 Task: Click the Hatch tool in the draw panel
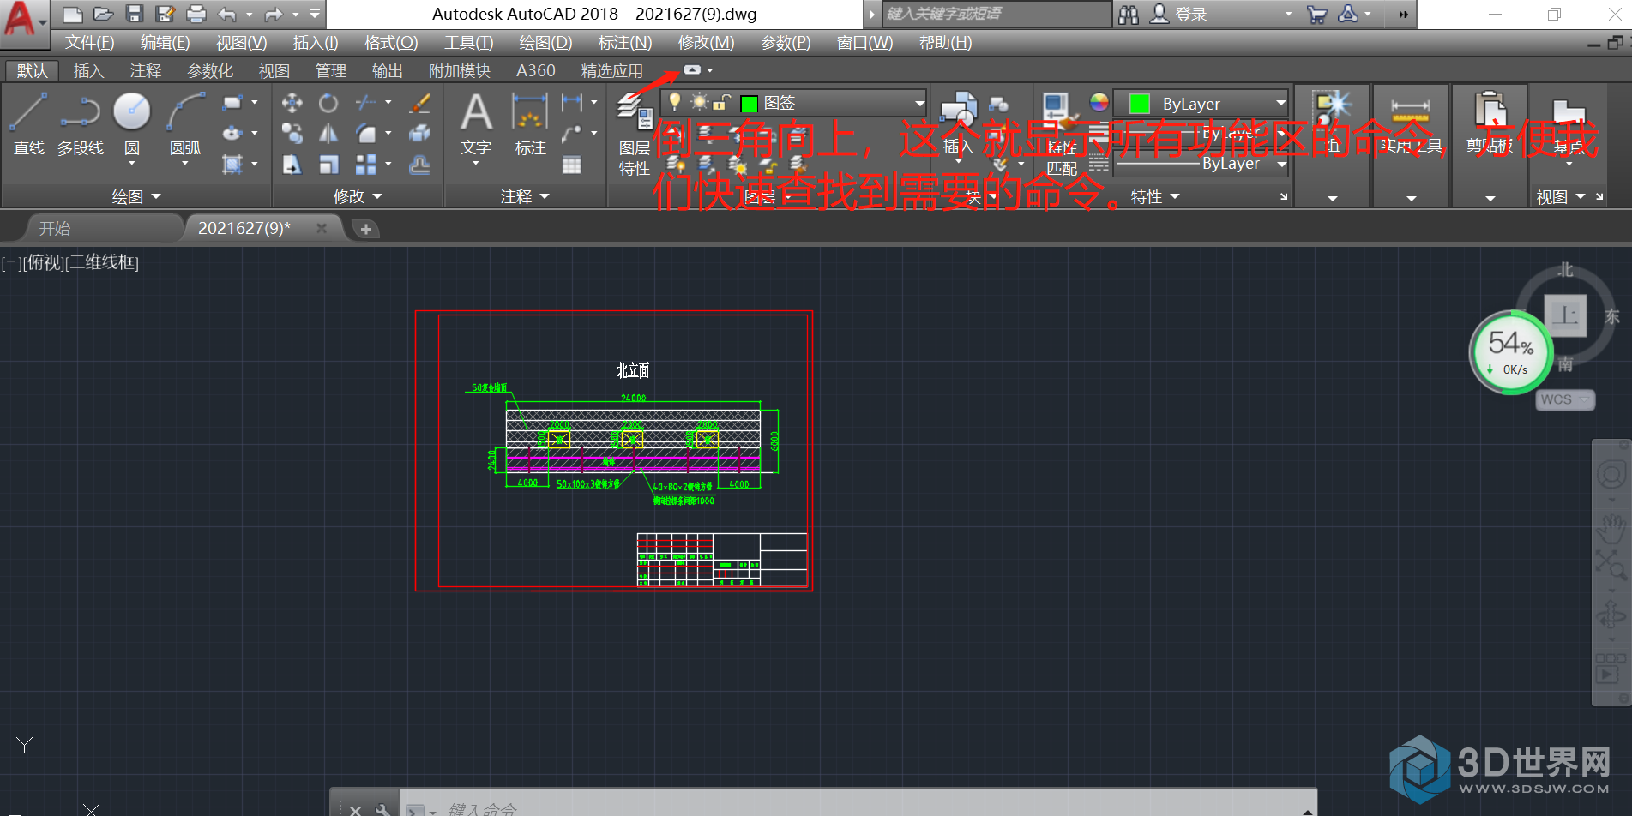(x=232, y=164)
